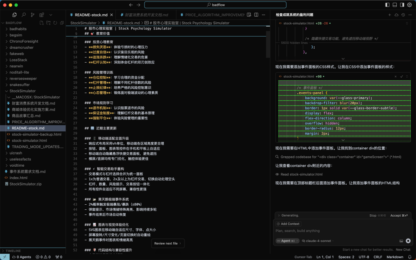Image resolution: width=416 pixels, height=260 pixels.
Task: Click the New File icon in Explorer
Action: pos(42,23)
